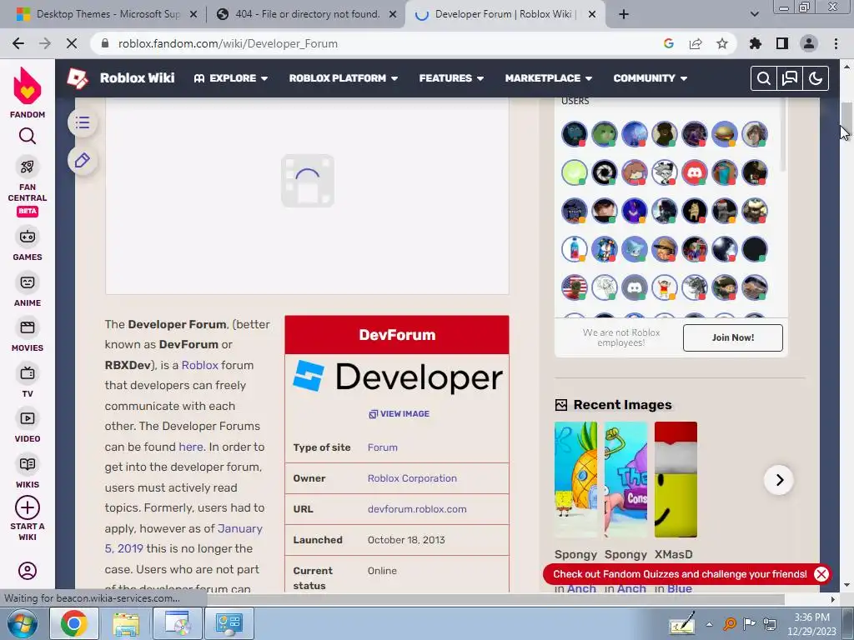Click the Fandom flame logo

[x=28, y=86]
